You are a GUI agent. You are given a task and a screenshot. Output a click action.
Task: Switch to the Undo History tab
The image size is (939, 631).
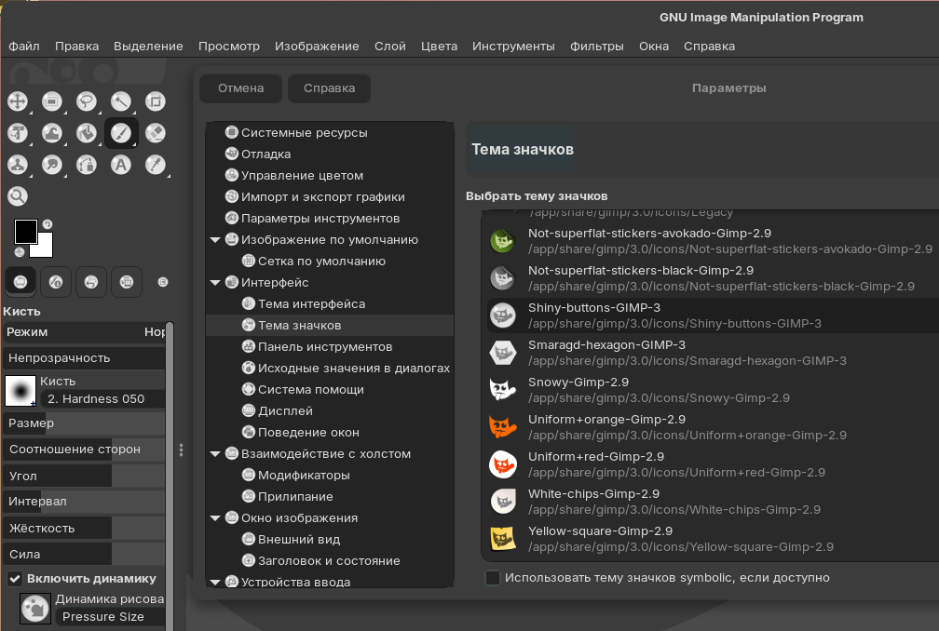point(91,282)
